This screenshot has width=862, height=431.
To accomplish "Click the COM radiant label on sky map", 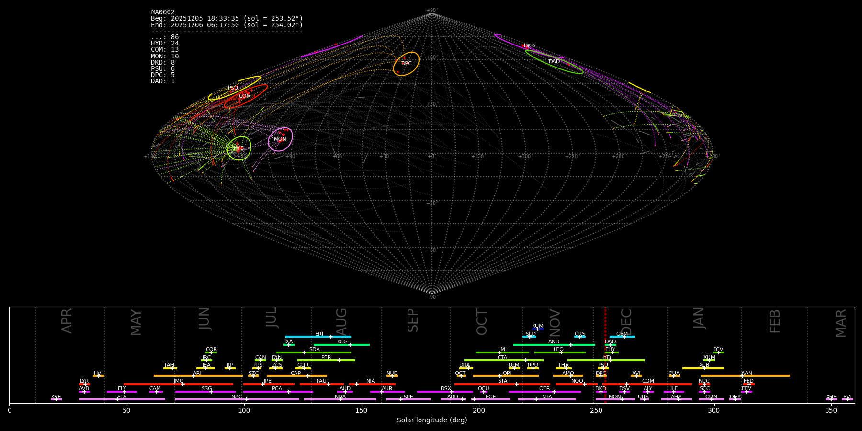I will pyautogui.click(x=245, y=96).
